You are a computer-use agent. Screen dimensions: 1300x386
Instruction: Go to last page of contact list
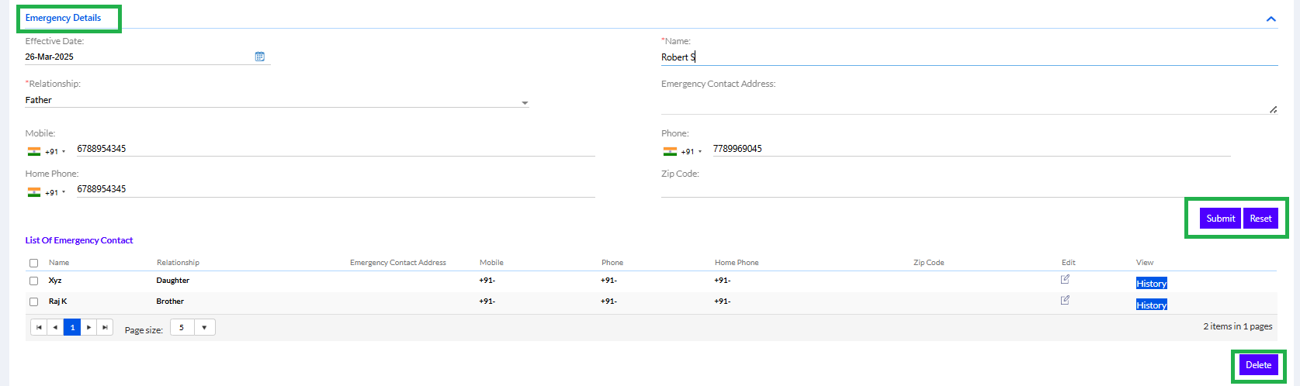click(106, 327)
